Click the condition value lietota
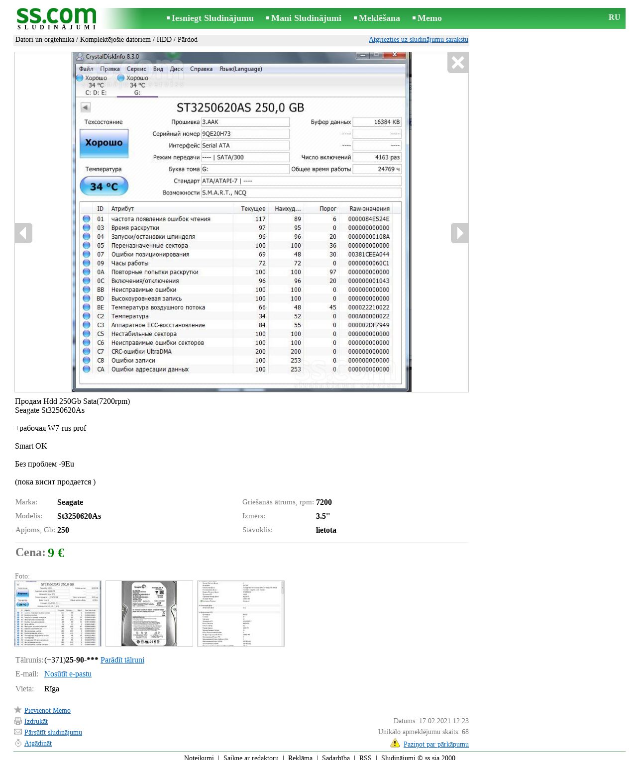The height and width of the screenshot is (760, 639). pos(326,530)
